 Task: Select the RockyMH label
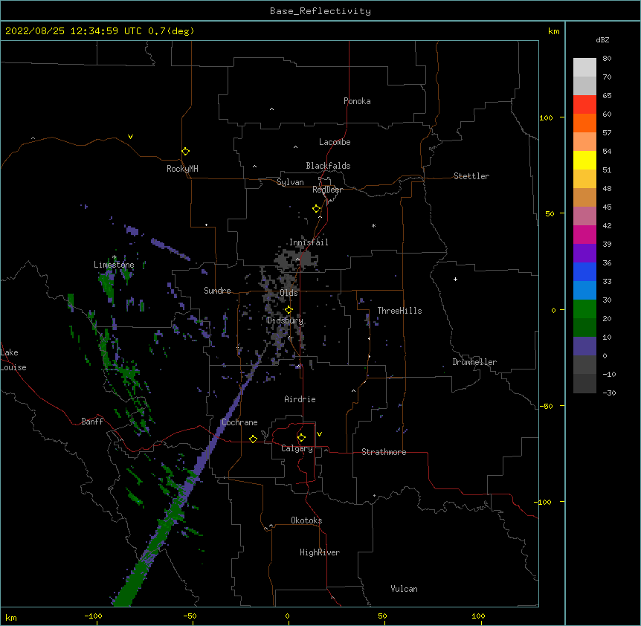[x=182, y=169]
